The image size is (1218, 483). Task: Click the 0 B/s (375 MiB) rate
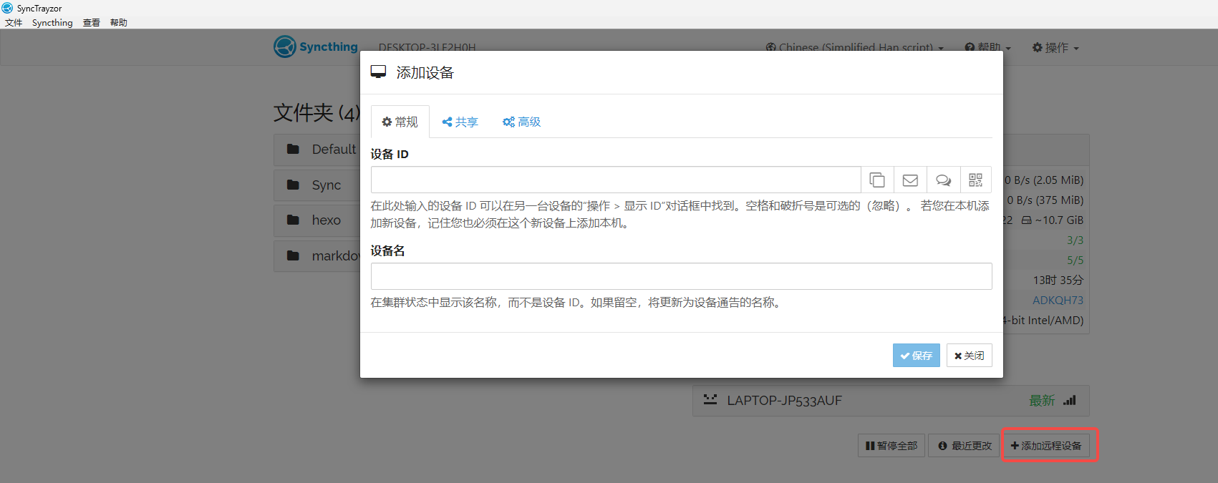(1045, 200)
